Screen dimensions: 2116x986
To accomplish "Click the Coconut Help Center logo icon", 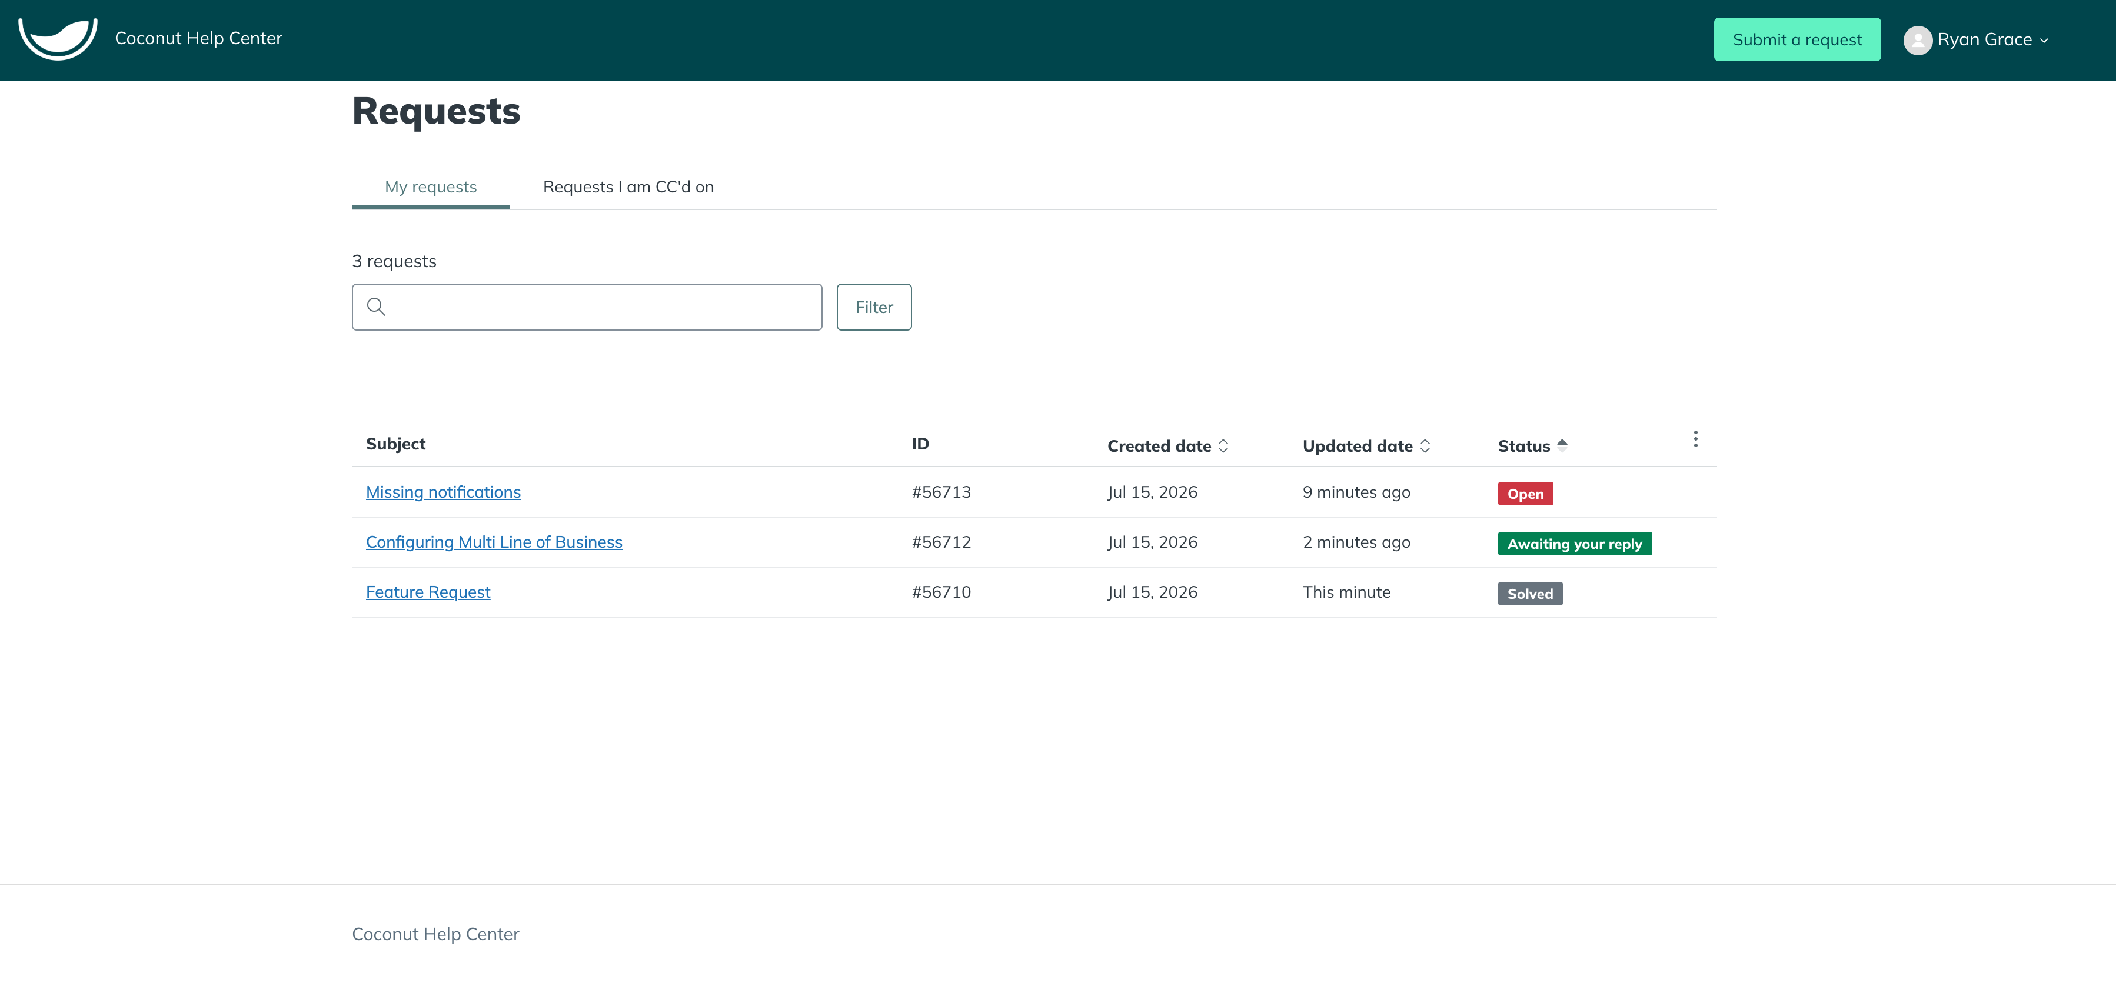I will pyautogui.click(x=58, y=39).
